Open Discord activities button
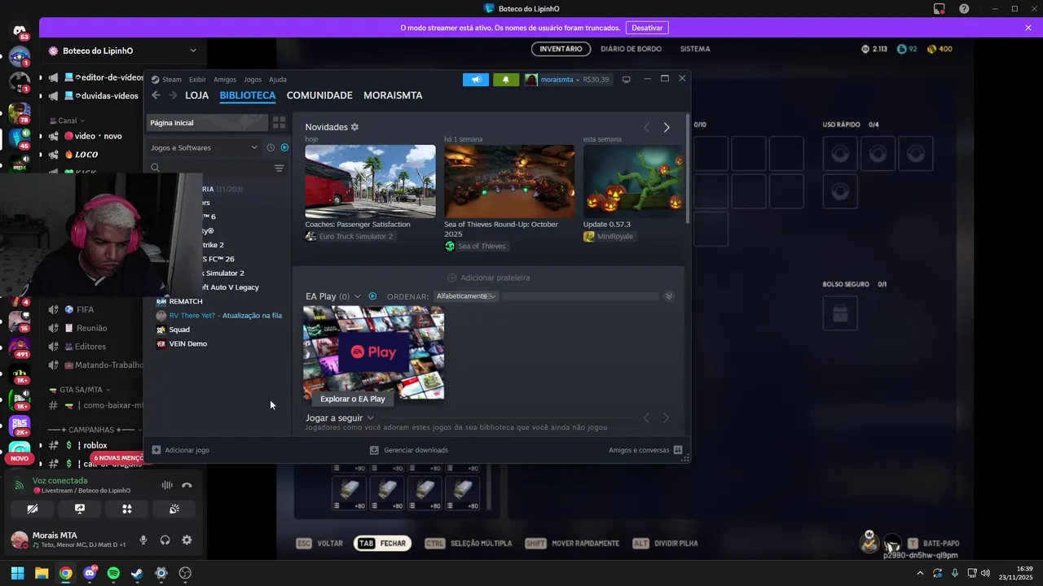The image size is (1043, 586). 127,509
